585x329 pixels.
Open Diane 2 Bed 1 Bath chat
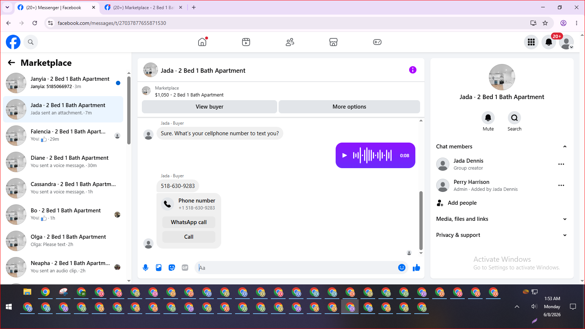63,162
